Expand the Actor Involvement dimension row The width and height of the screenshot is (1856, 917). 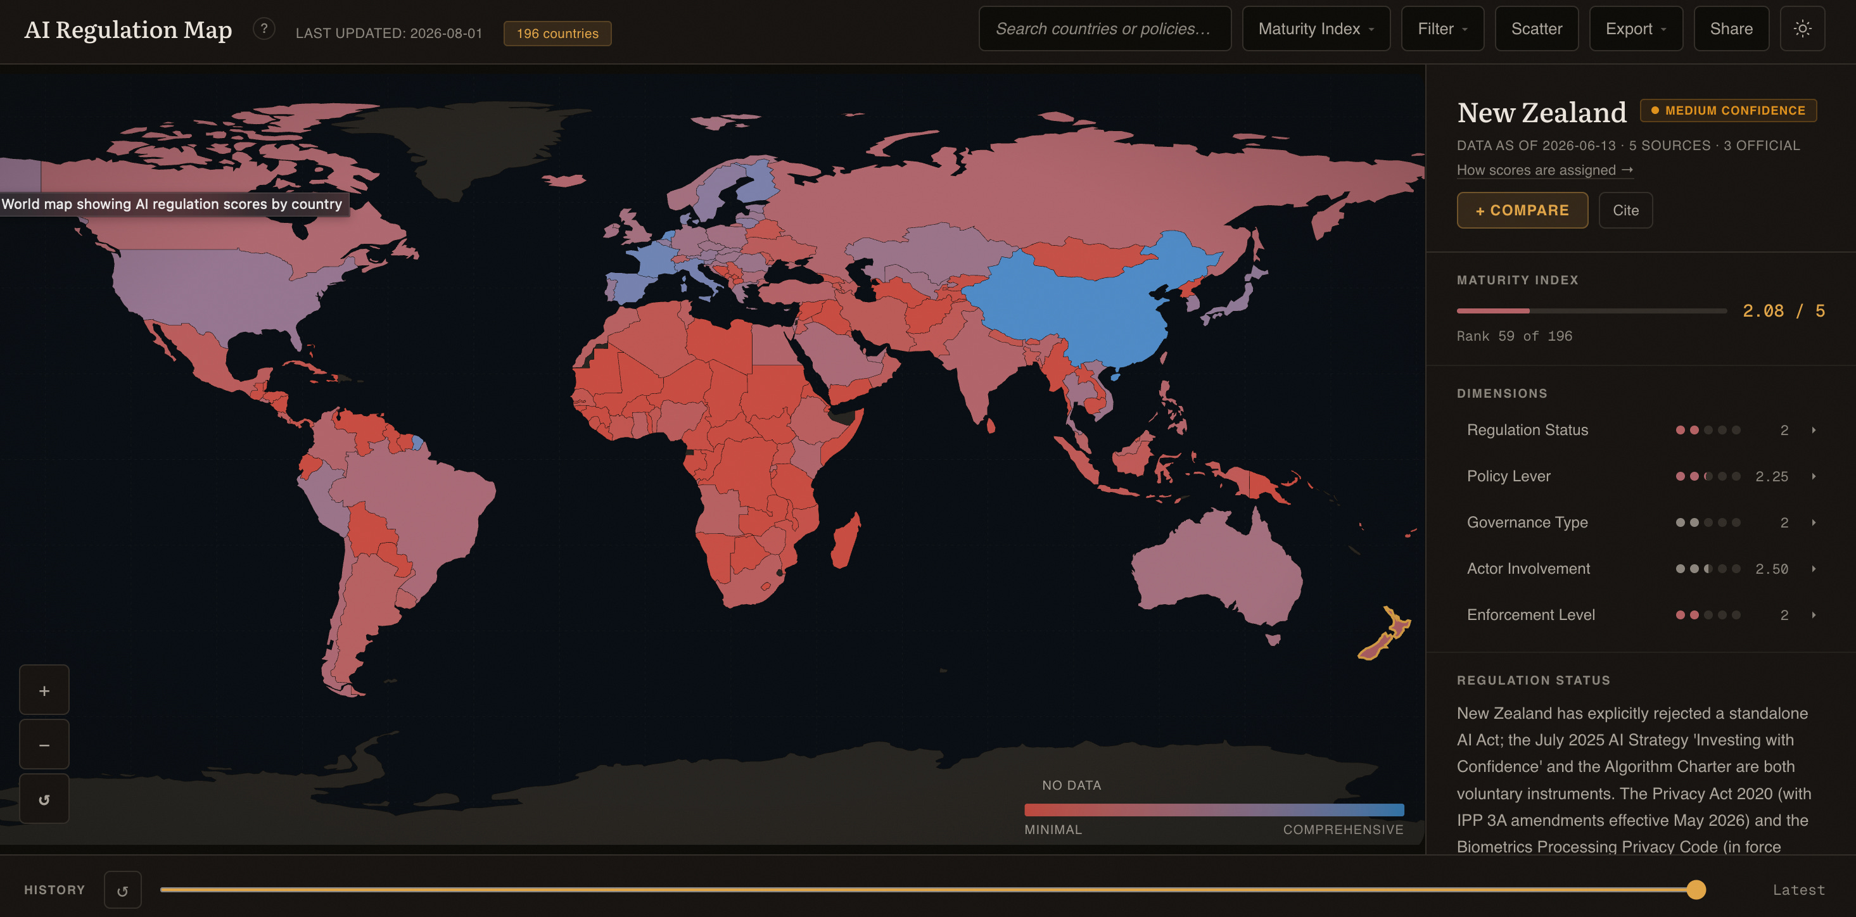[x=1641, y=568]
